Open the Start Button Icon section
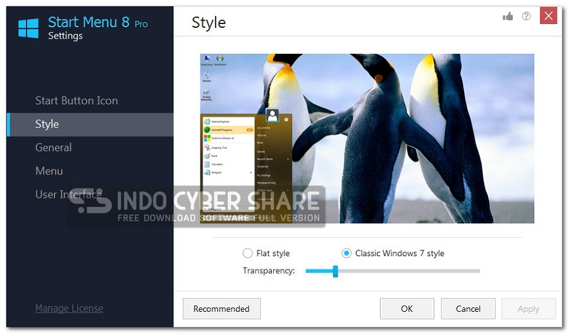This screenshot has width=569, height=334. (x=76, y=101)
